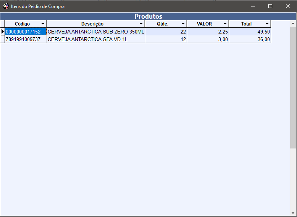The height and width of the screenshot is (217, 297).
Task: Click the total cell showing 49,50
Action: pos(250,32)
